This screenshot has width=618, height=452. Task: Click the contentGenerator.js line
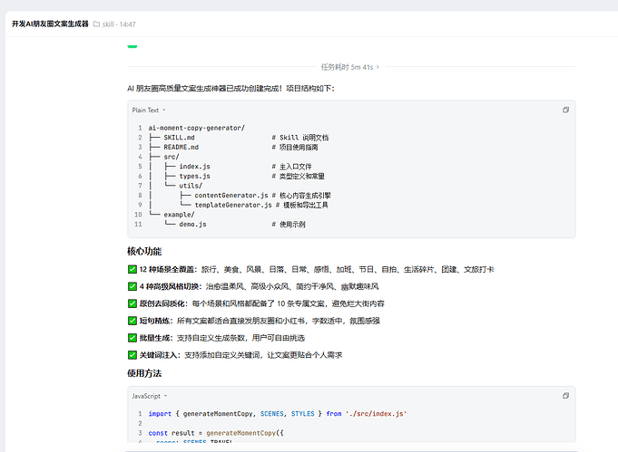tap(240, 196)
